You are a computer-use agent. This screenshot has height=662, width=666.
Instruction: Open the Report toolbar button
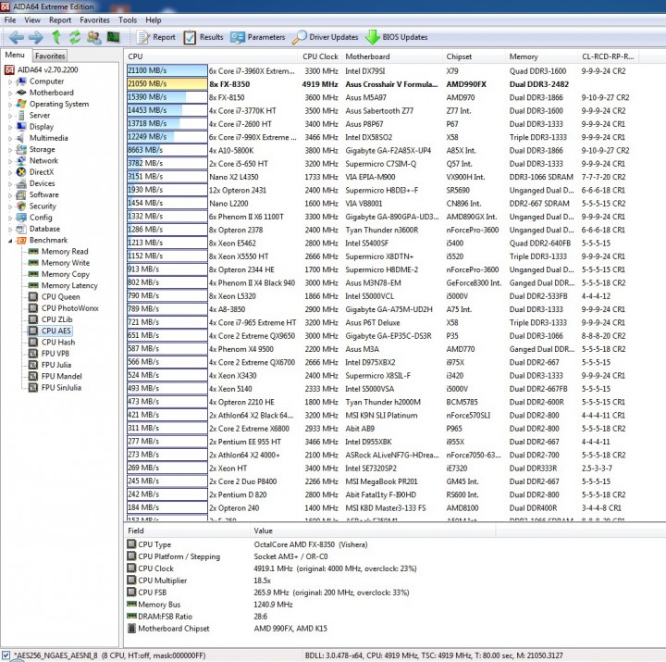click(x=155, y=37)
